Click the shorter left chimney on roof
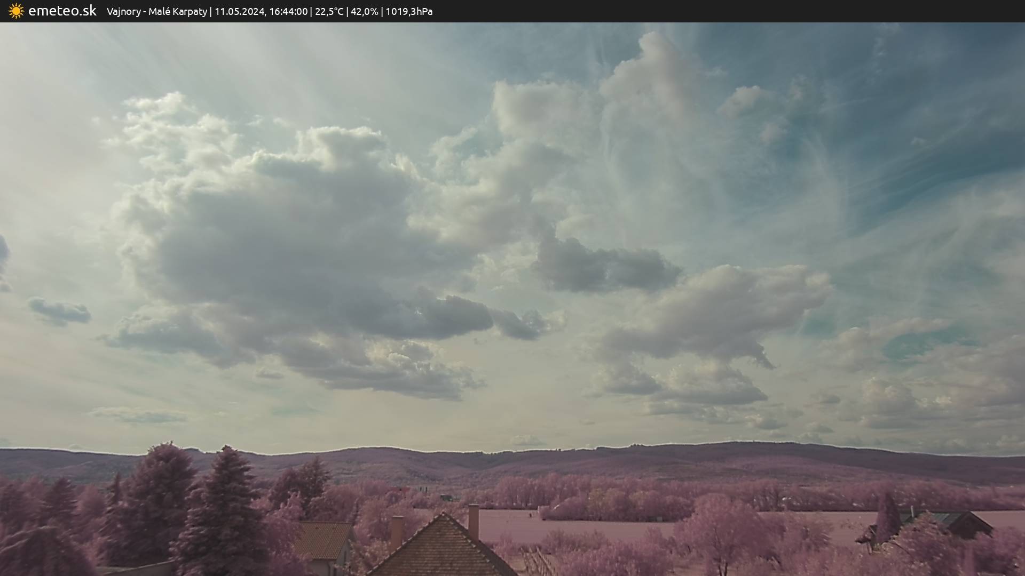 397,531
